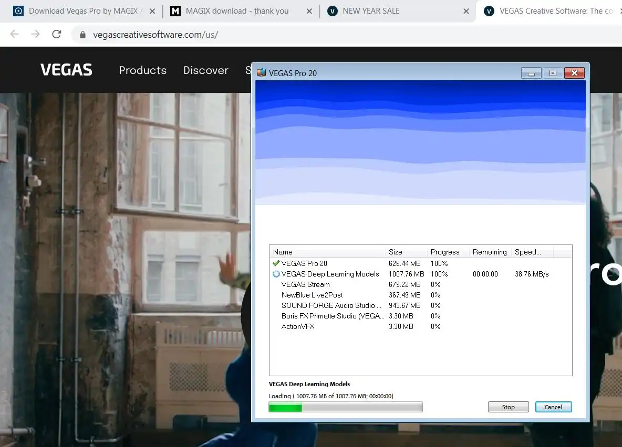This screenshot has width=622, height=447.
Task: Click the NEW YEAR SALE tab favicon
Action: click(333, 11)
